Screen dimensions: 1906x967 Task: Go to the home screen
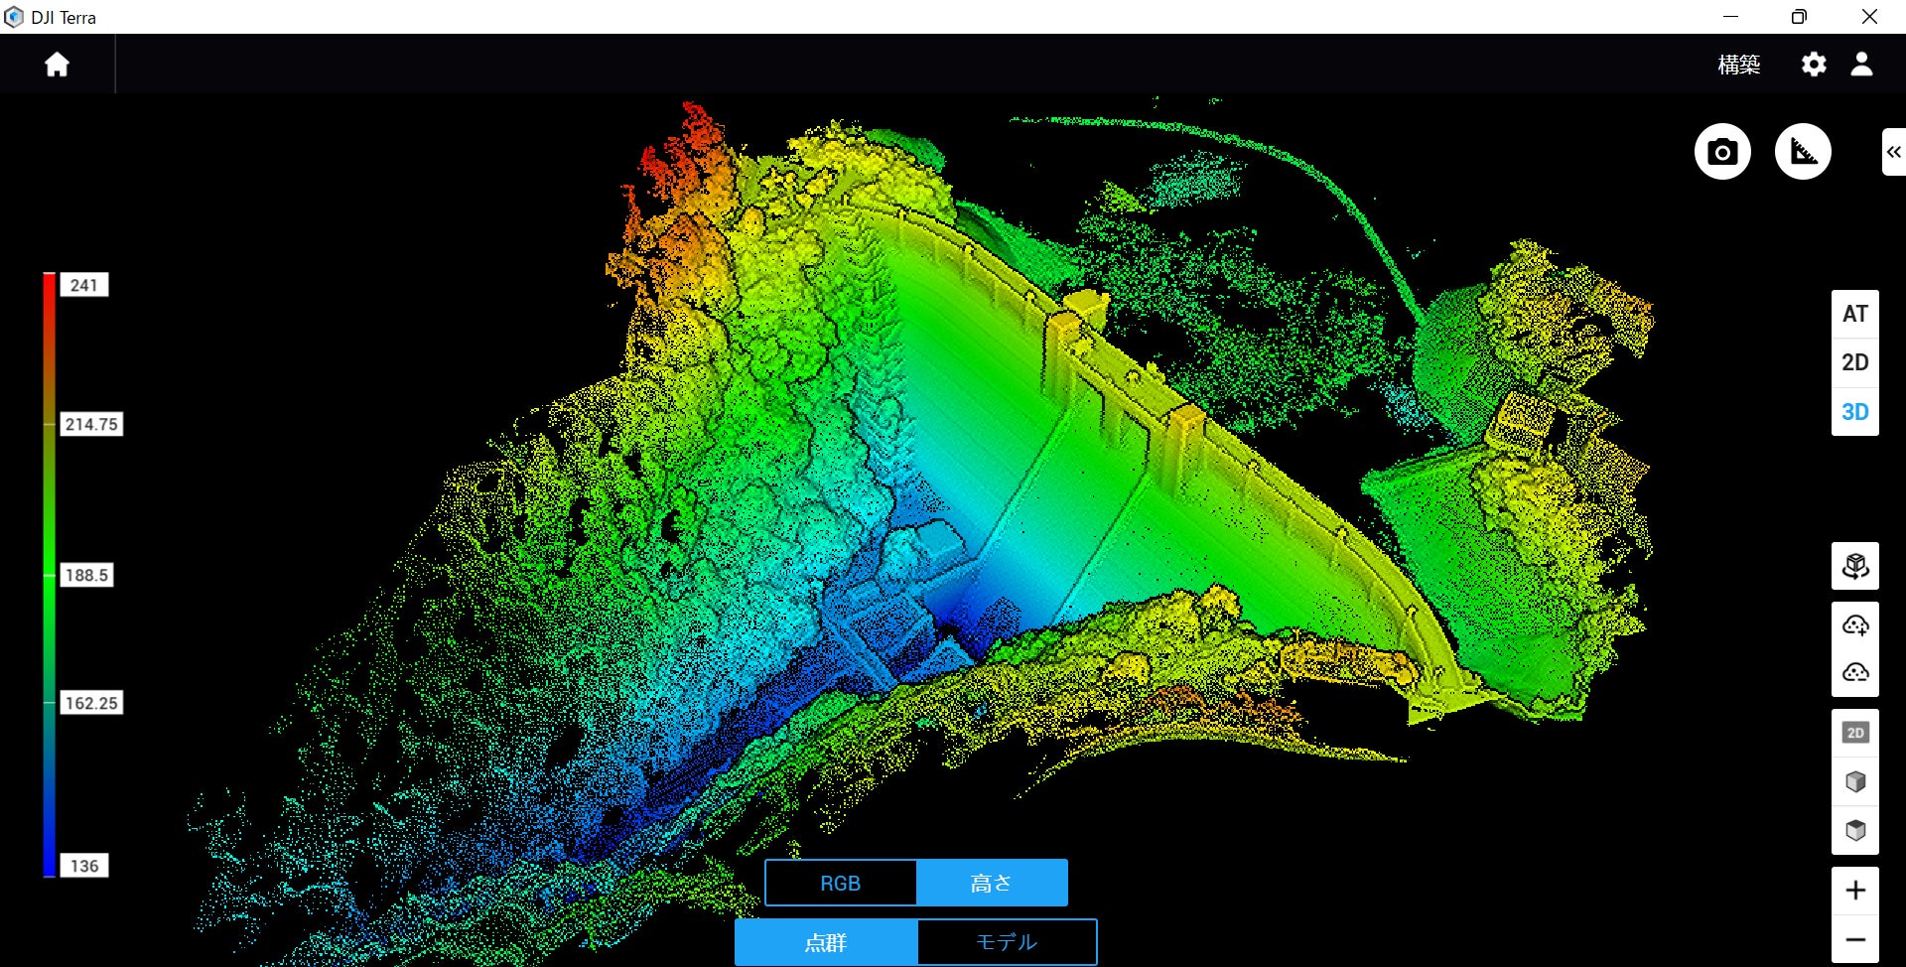coord(57,65)
